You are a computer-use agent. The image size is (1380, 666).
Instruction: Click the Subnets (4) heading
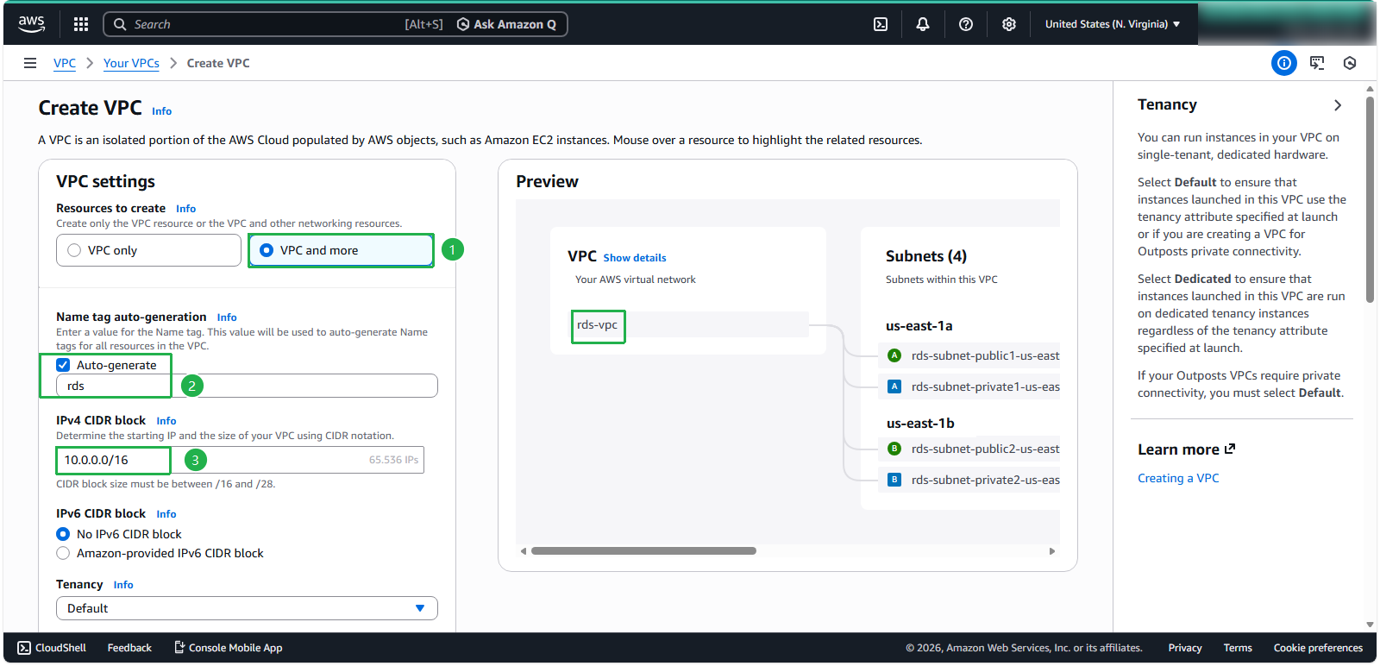[x=926, y=256]
